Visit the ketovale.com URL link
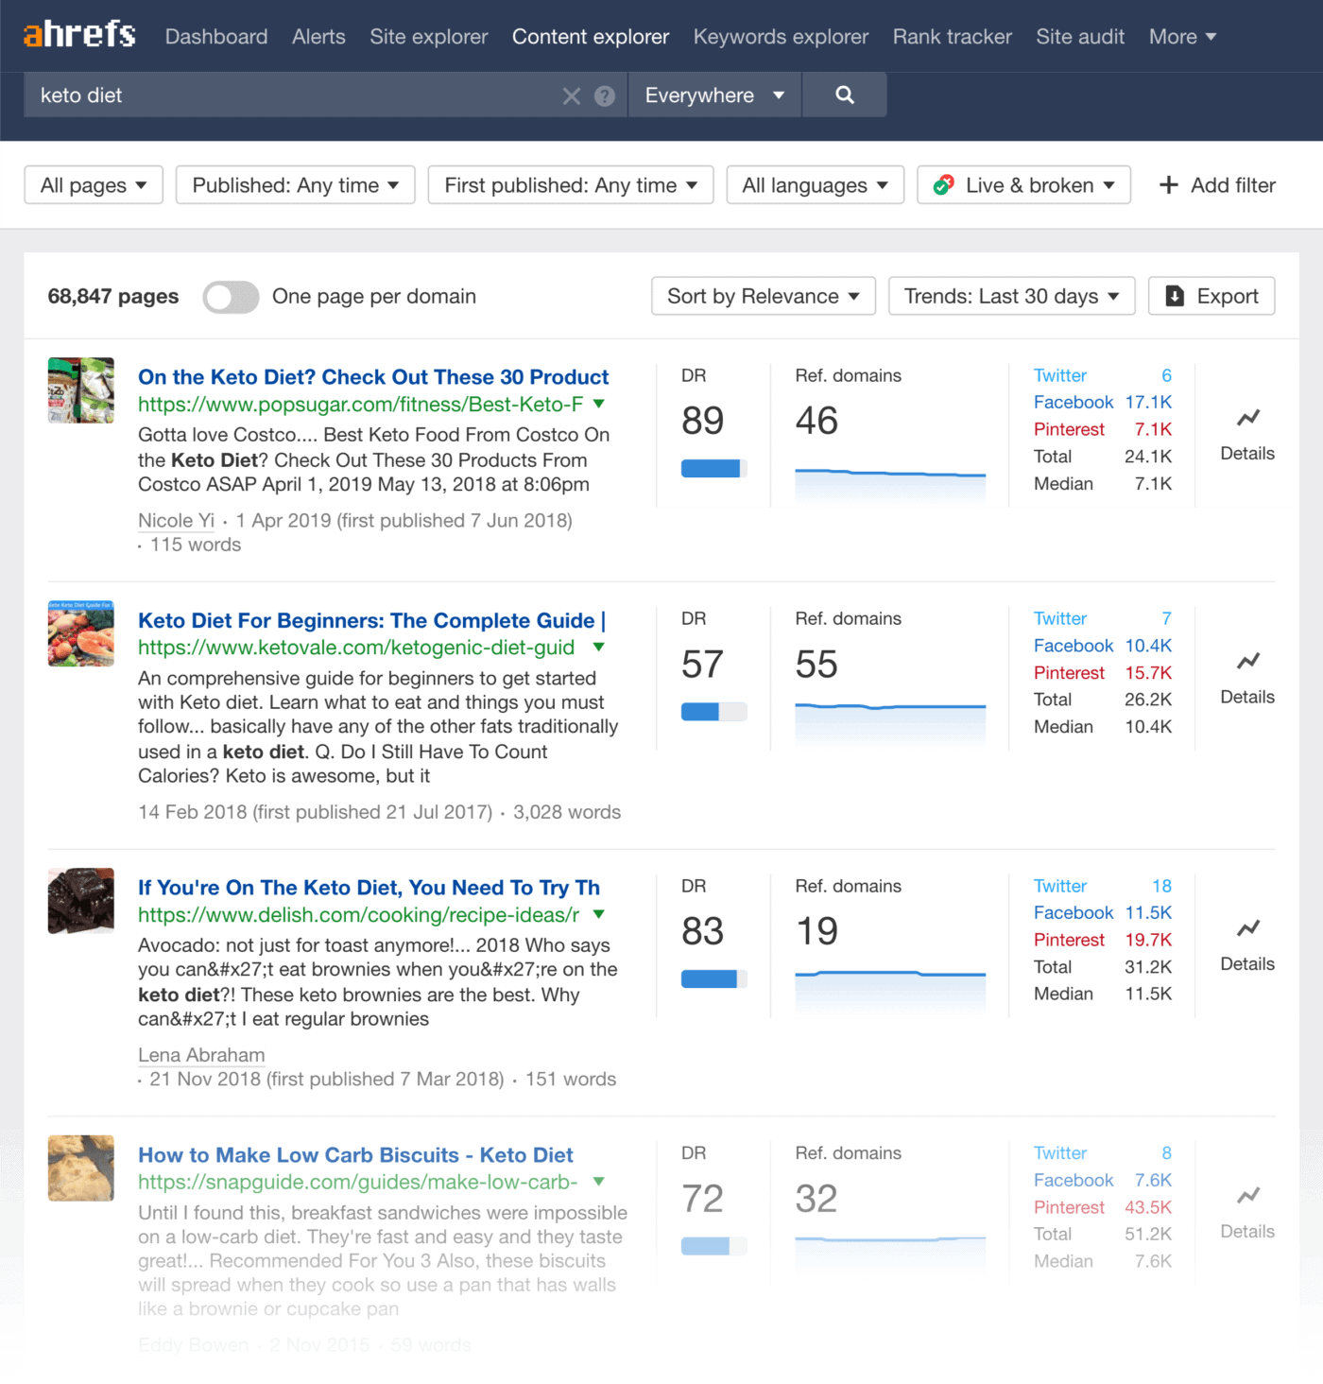Screen dimensions: 1323x1384 point(356,648)
